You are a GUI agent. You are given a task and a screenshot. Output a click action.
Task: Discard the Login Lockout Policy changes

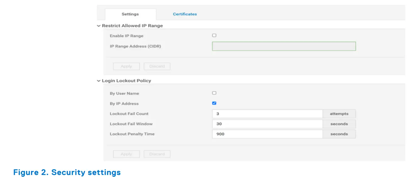157,154
